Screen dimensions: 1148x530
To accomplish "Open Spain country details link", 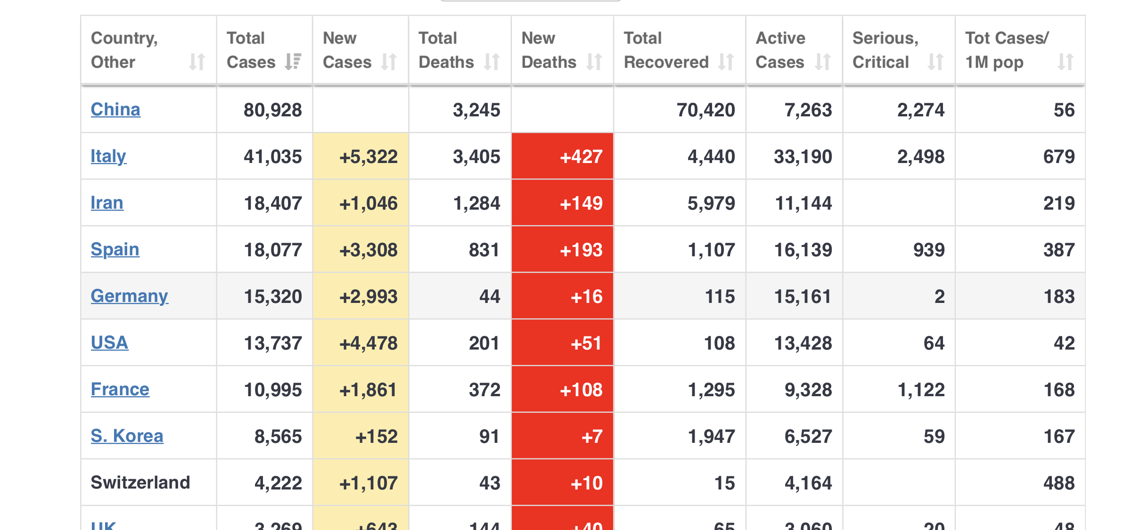I will point(115,249).
